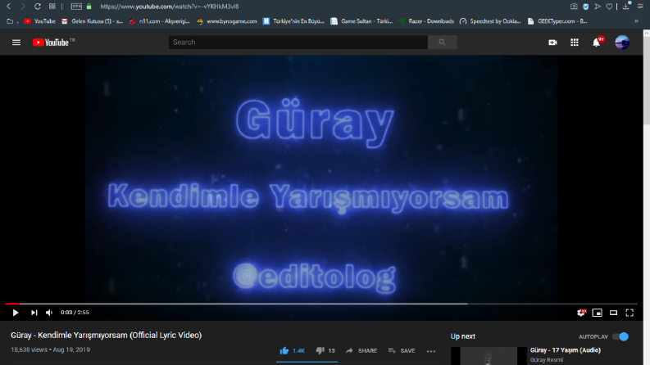
Task: Open the YouTube apps grid
Action: tap(574, 43)
